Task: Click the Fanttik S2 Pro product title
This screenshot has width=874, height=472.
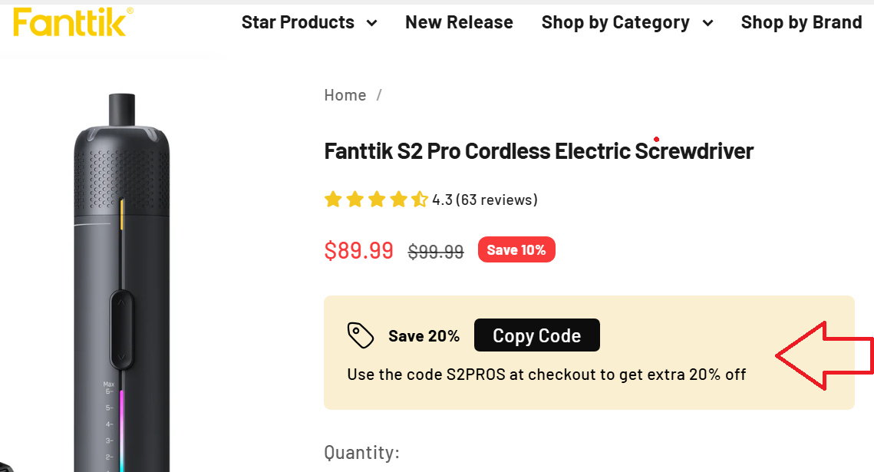Action: pos(539,151)
